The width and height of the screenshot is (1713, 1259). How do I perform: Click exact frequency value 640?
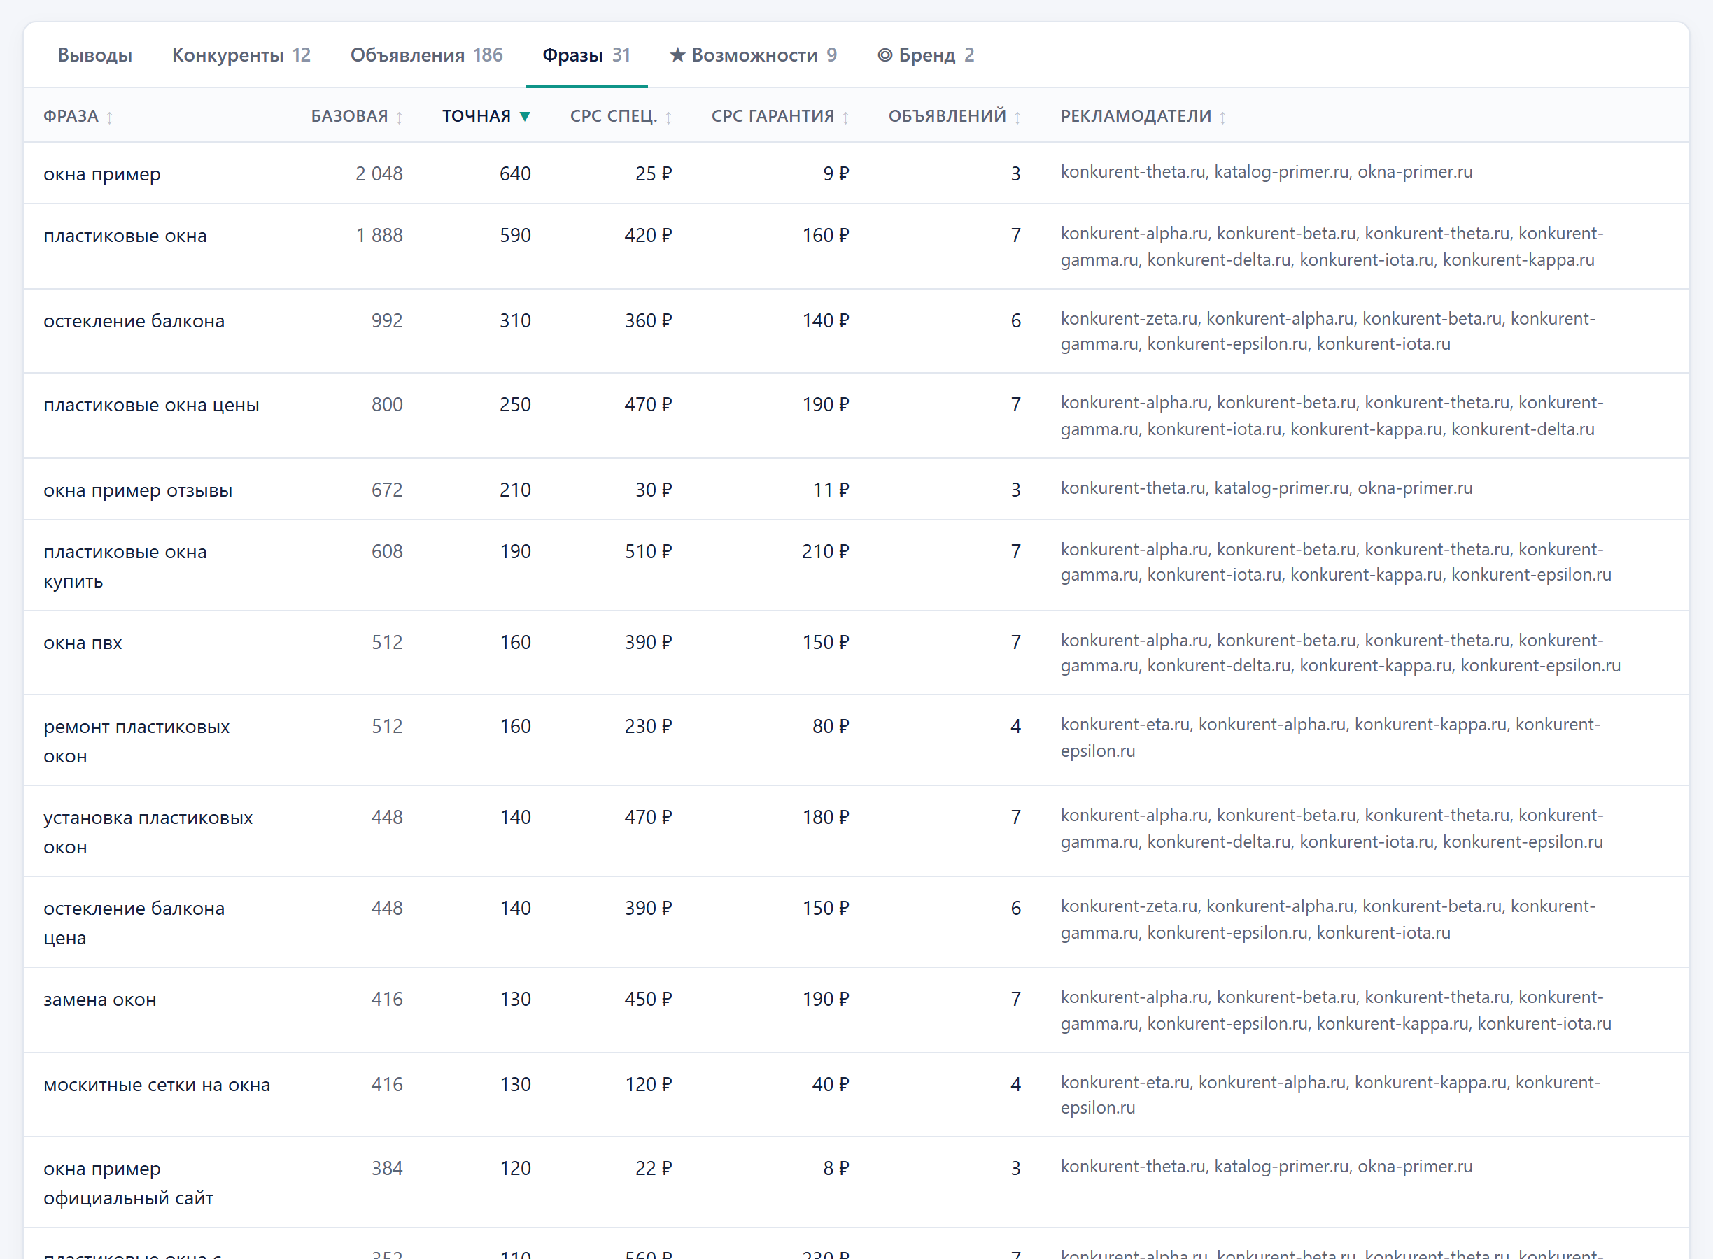coord(515,173)
